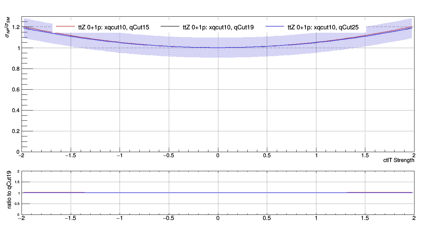This screenshot has height=236, width=436.
Task: Click y-axis label 1.2 on upper plot
Action: point(16,27)
